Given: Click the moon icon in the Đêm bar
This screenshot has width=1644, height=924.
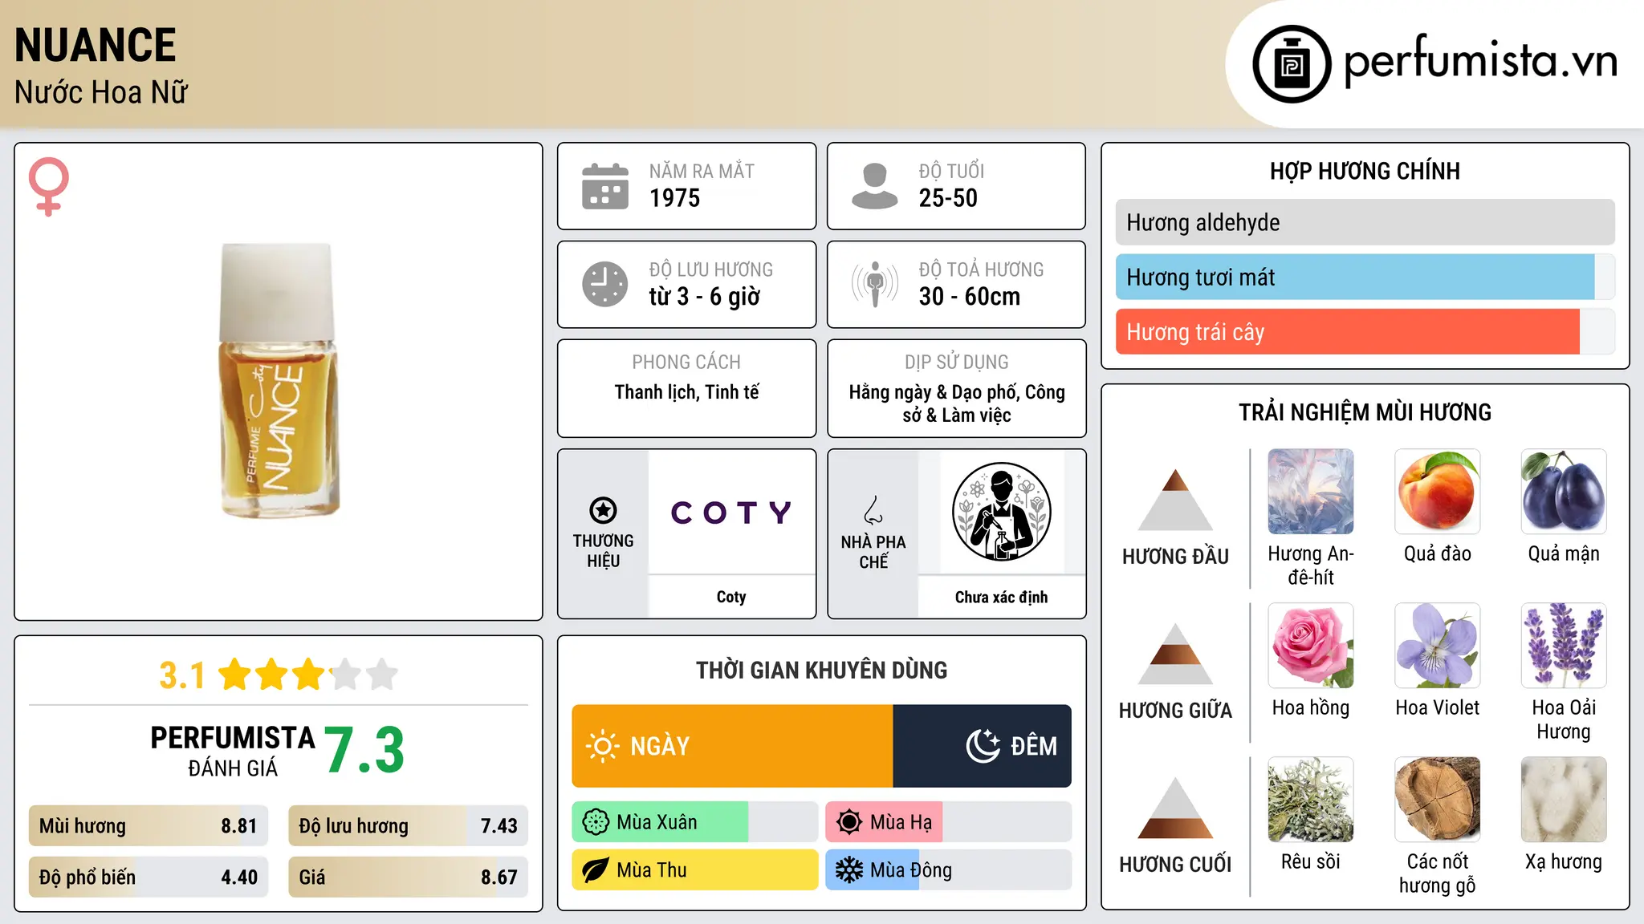Looking at the screenshot, I should click(983, 746).
